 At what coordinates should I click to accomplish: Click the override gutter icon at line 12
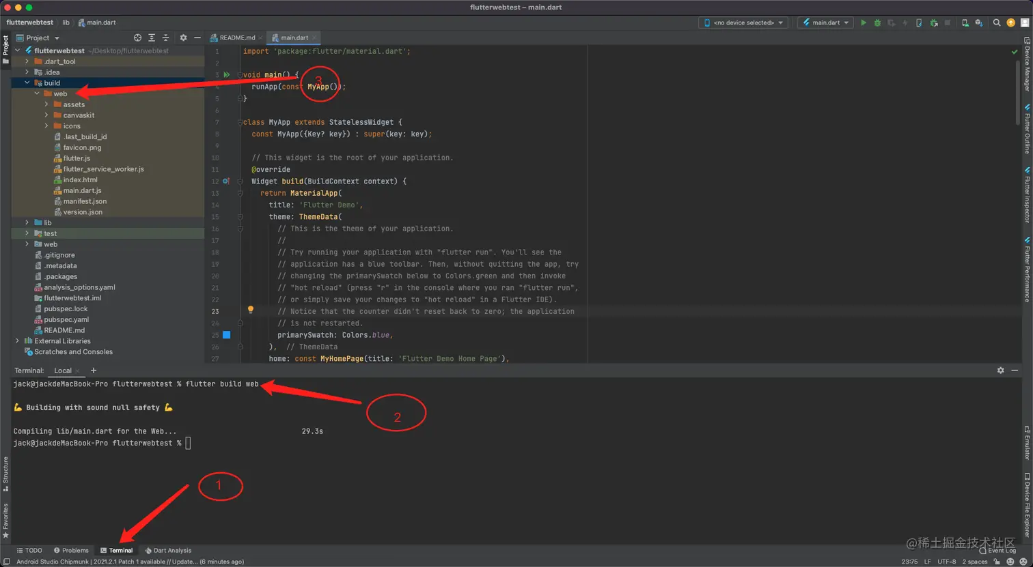click(226, 181)
